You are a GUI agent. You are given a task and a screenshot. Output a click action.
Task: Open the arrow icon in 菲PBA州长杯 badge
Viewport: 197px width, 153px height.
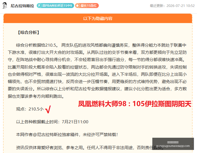click(x=39, y=6)
